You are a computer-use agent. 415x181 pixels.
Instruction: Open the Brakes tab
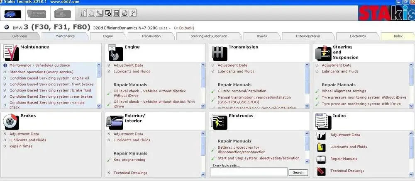point(261,36)
